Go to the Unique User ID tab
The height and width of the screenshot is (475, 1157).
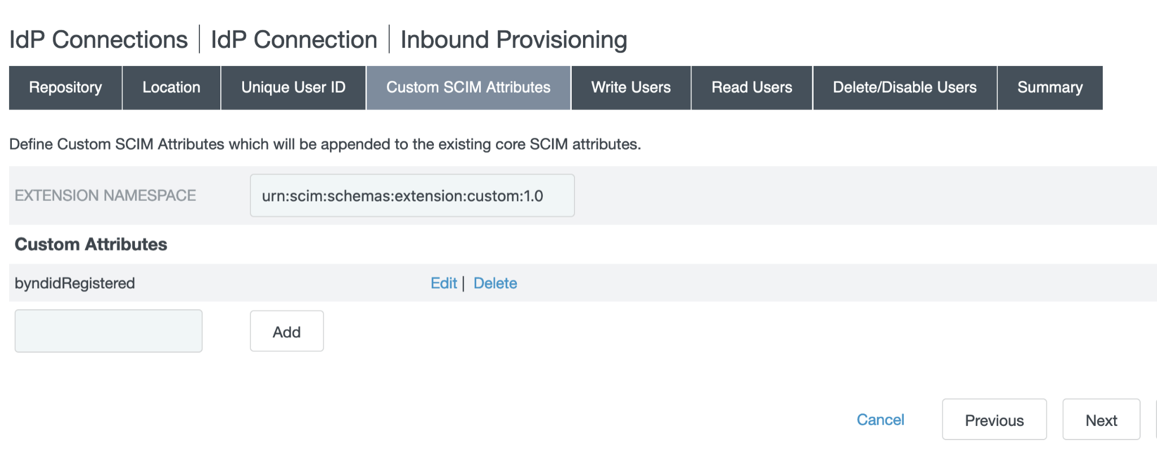coord(293,87)
